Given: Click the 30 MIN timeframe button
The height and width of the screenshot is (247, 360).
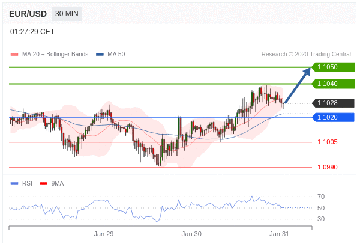Looking at the screenshot, I should [67, 14].
